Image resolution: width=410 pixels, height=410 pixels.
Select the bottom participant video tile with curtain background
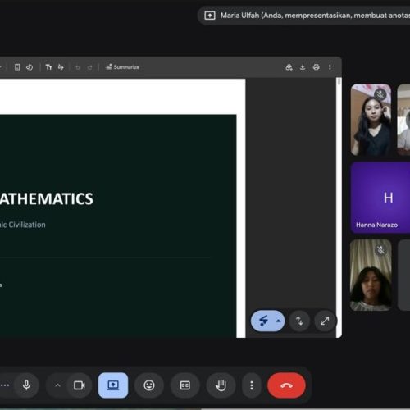point(371,276)
